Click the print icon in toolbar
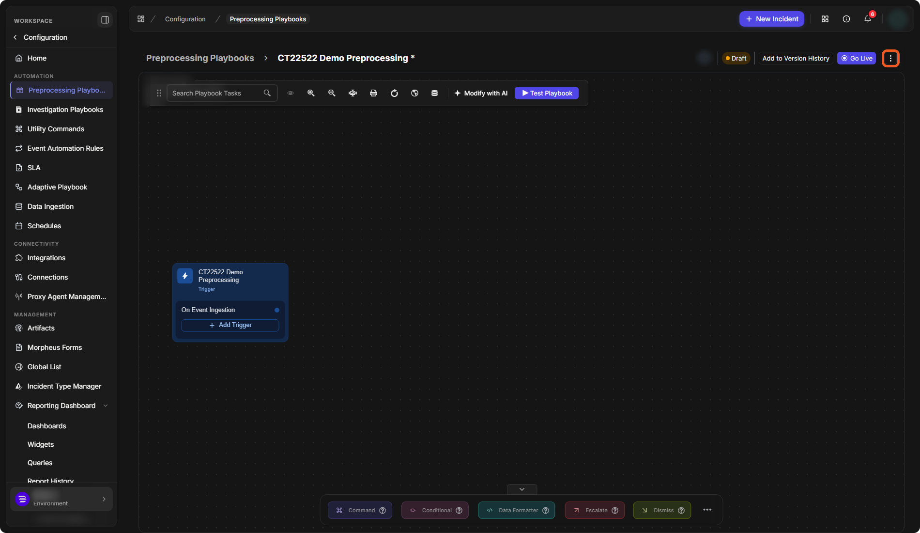The height and width of the screenshot is (533, 920). tap(373, 93)
